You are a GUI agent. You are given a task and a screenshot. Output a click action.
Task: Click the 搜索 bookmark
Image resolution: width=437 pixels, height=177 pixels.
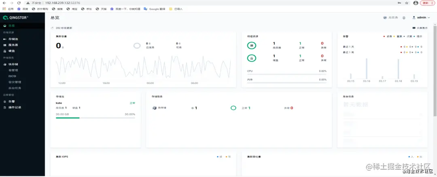click(57, 9)
